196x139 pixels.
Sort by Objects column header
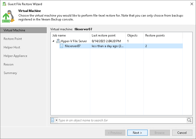click(134, 35)
